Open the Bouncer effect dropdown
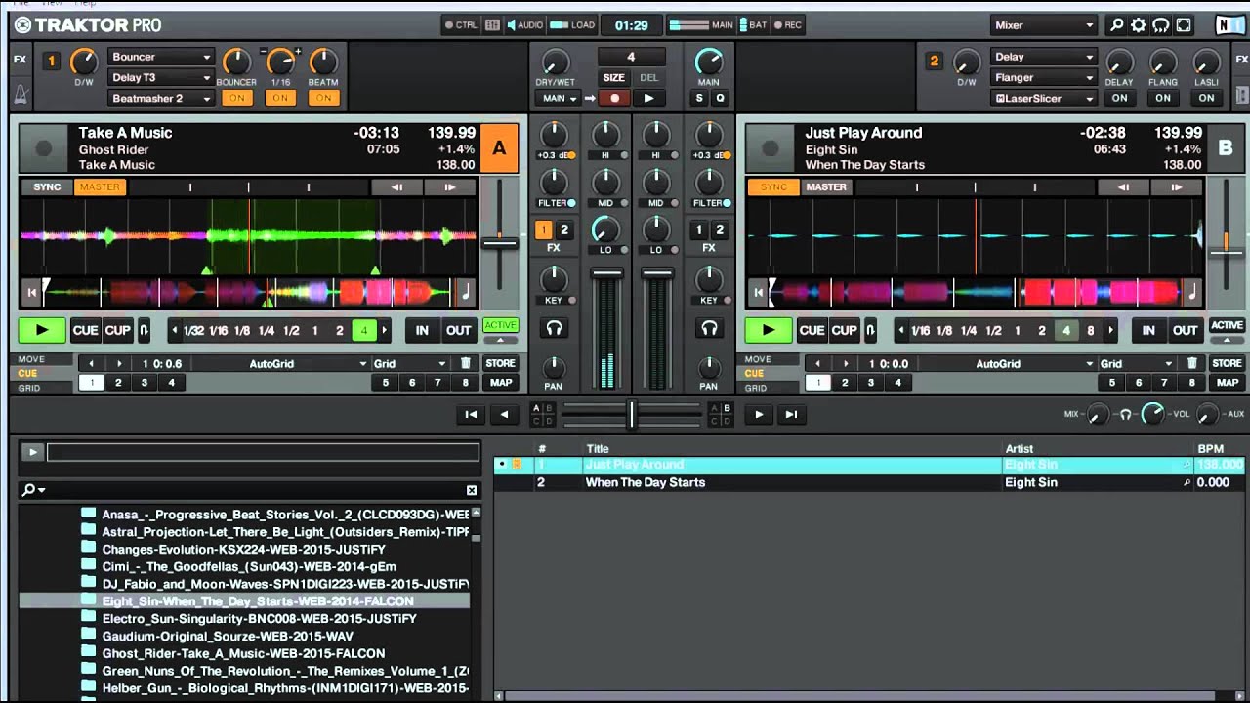Viewport: 1250px width, 703px height. tap(161, 57)
